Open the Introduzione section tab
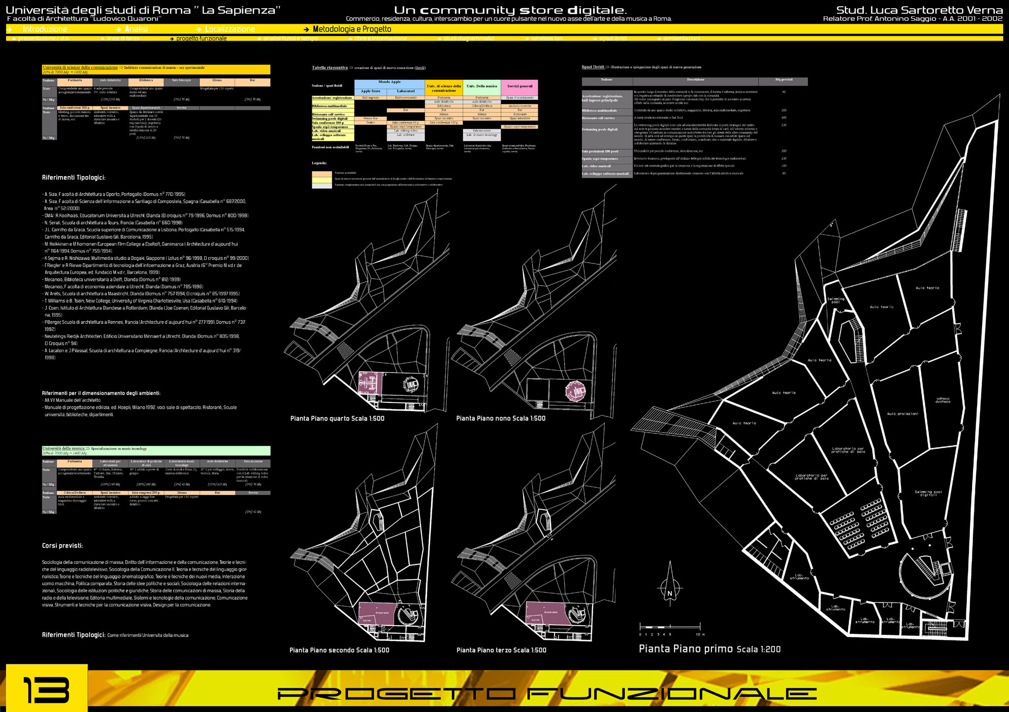1009x712 pixels. 45,29
